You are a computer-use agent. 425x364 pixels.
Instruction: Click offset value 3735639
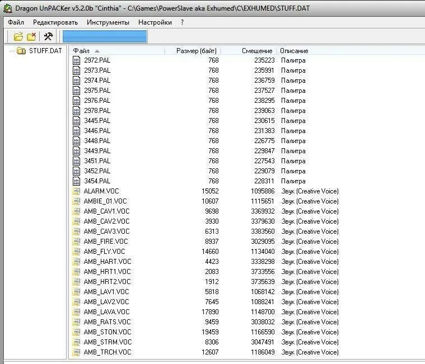pos(263,282)
